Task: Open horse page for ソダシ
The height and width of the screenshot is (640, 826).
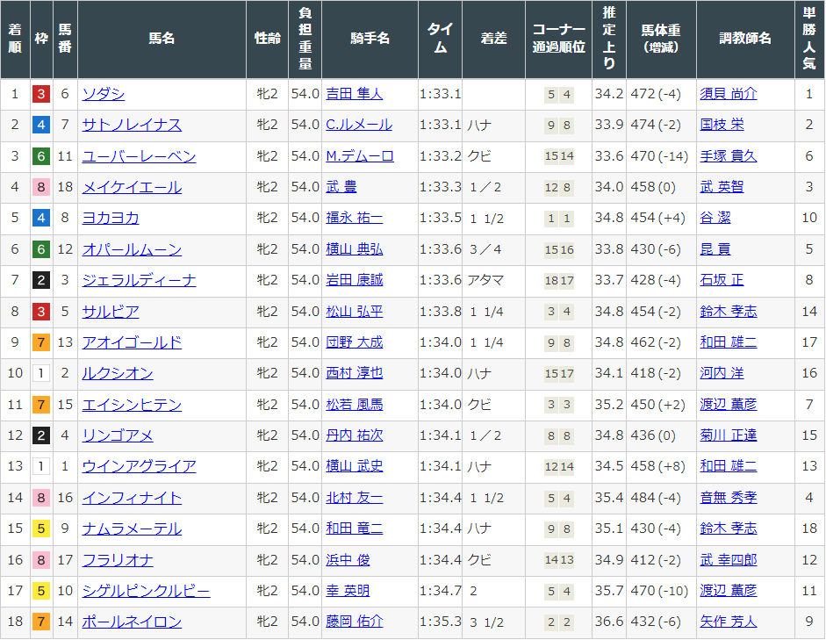Action: click(104, 94)
